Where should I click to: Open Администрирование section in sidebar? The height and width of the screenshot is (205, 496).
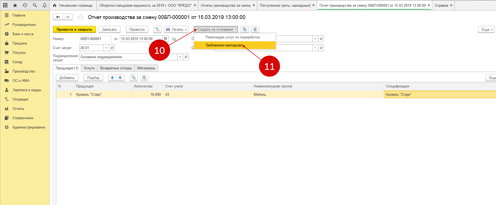click(29, 127)
